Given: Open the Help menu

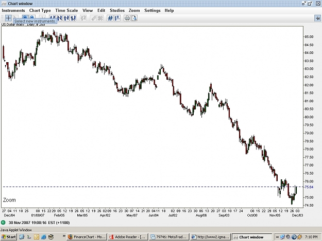Looking at the screenshot, I should 169,10.
